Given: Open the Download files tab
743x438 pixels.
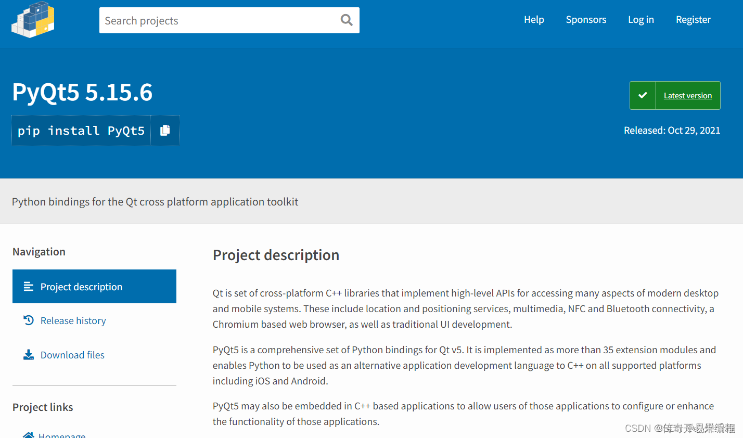Looking at the screenshot, I should (x=72, y=355).
